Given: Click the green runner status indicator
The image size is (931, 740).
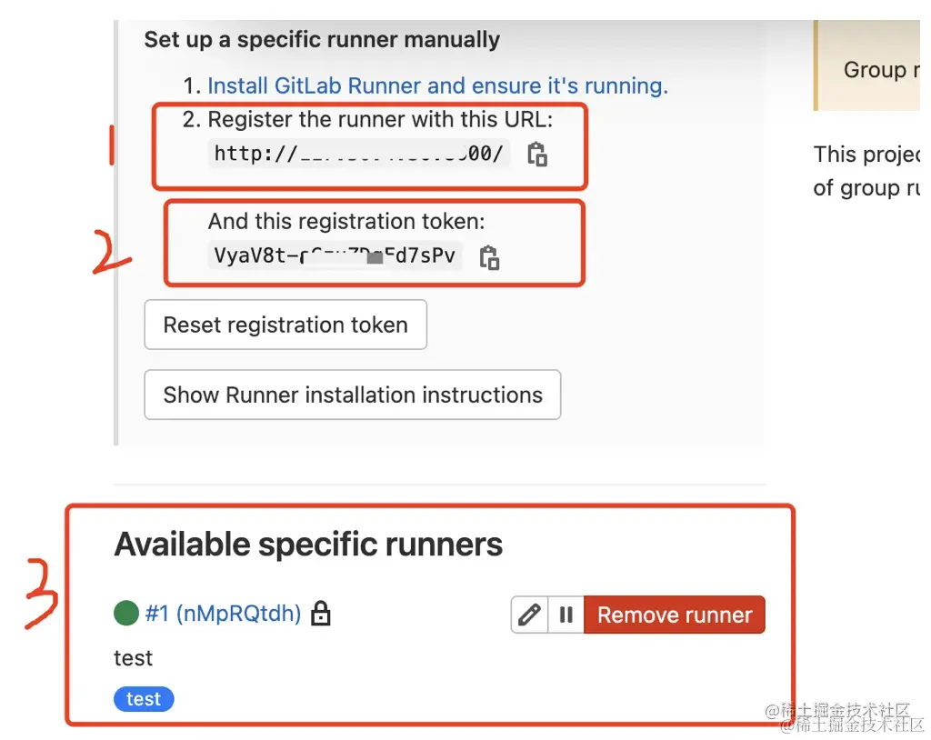Looking at the screenshot, I should point(126,614).
